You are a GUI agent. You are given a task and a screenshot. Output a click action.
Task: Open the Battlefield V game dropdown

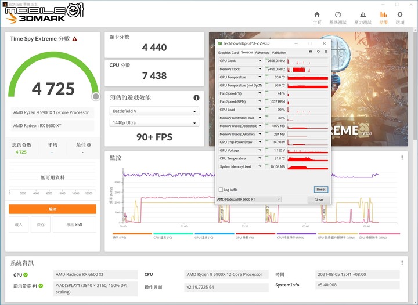tap(154, 111)
